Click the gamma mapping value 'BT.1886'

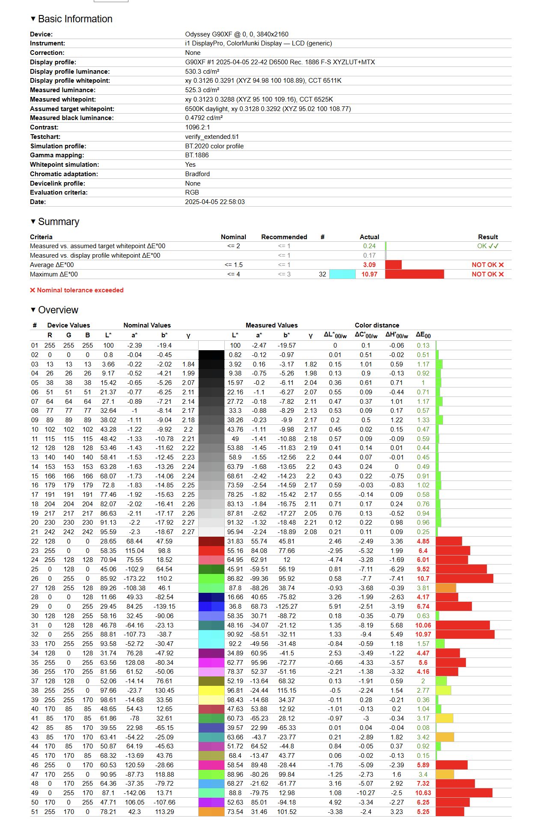[197, 155]
